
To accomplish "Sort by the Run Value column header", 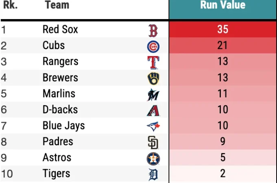I will (222, 5).
